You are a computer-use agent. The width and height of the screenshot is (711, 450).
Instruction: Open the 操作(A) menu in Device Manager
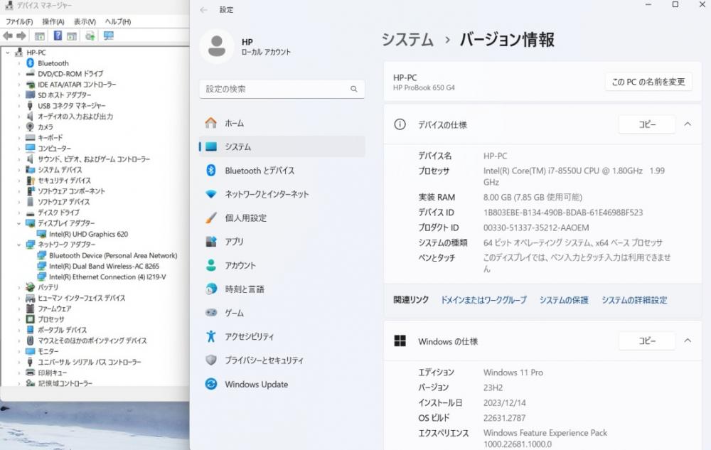click(53, 22)
